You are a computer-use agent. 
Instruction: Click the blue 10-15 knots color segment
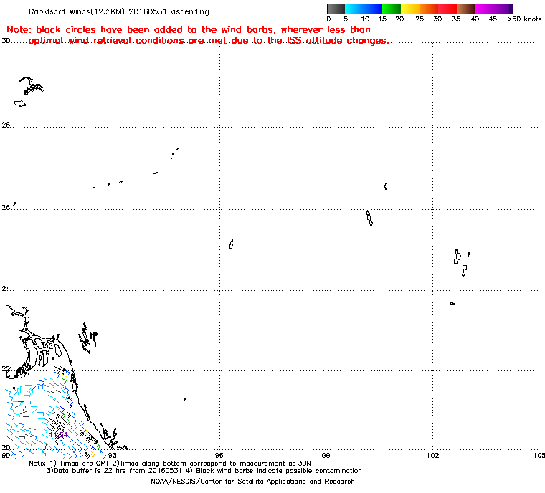373,9
